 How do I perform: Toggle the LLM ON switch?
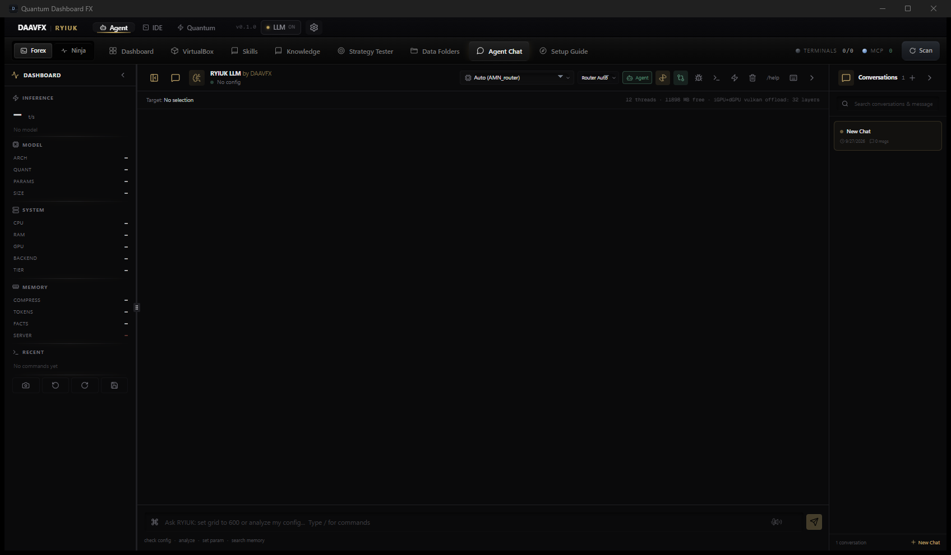pyautogui.click(x=281, y=27)
